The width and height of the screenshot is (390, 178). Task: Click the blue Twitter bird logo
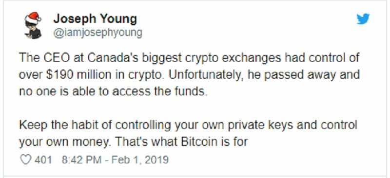(363, 19)
